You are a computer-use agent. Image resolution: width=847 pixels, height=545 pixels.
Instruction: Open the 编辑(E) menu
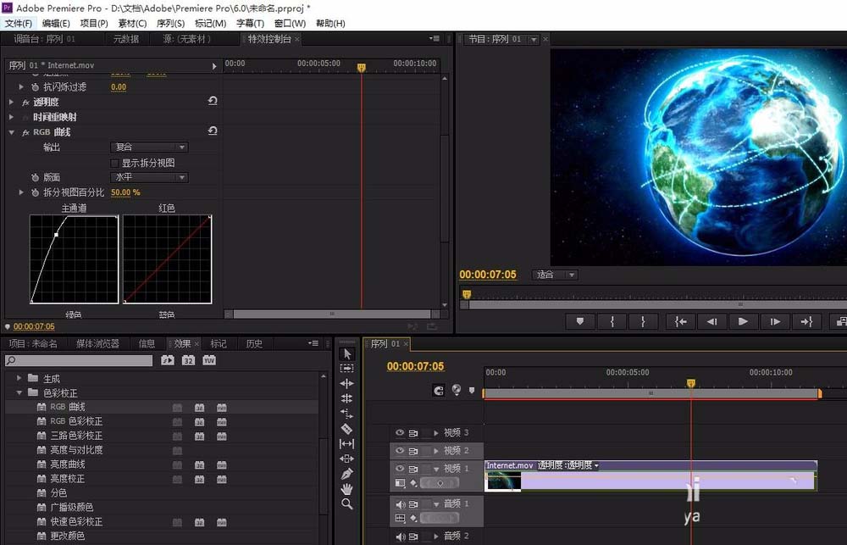tap(56, 23)
